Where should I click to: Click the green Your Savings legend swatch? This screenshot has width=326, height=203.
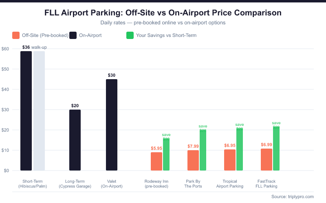(x=130, y=35)
